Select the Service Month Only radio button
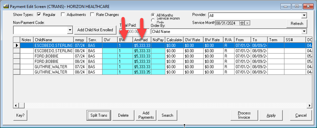Image resolution: width=317 pixels, height=128 pixels. click(153, 20)
